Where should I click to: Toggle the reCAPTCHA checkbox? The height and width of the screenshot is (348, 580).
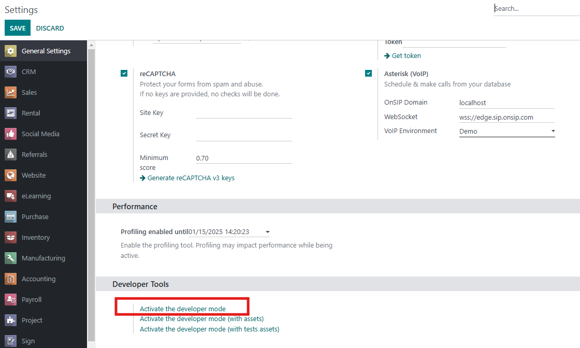click(x=124, y=73)
